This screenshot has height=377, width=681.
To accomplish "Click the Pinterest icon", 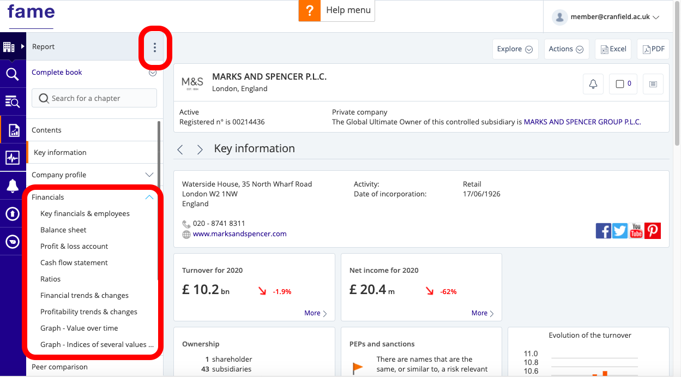I will [653, 231].
